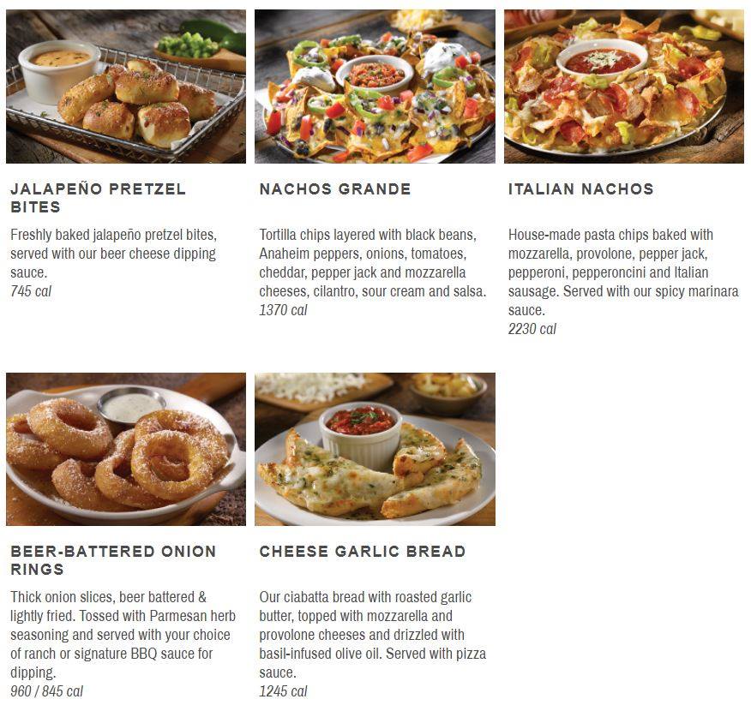This screenshot has width=751, height=723.
Task: Select the 960 / 845 cal label
Action: click(46, 691)
